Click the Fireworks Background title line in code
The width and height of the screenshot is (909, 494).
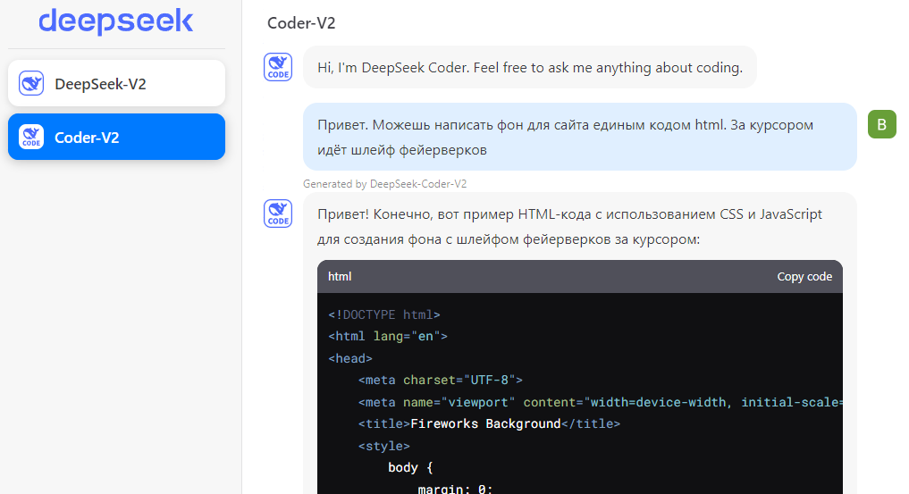click(x=489, y=423)
